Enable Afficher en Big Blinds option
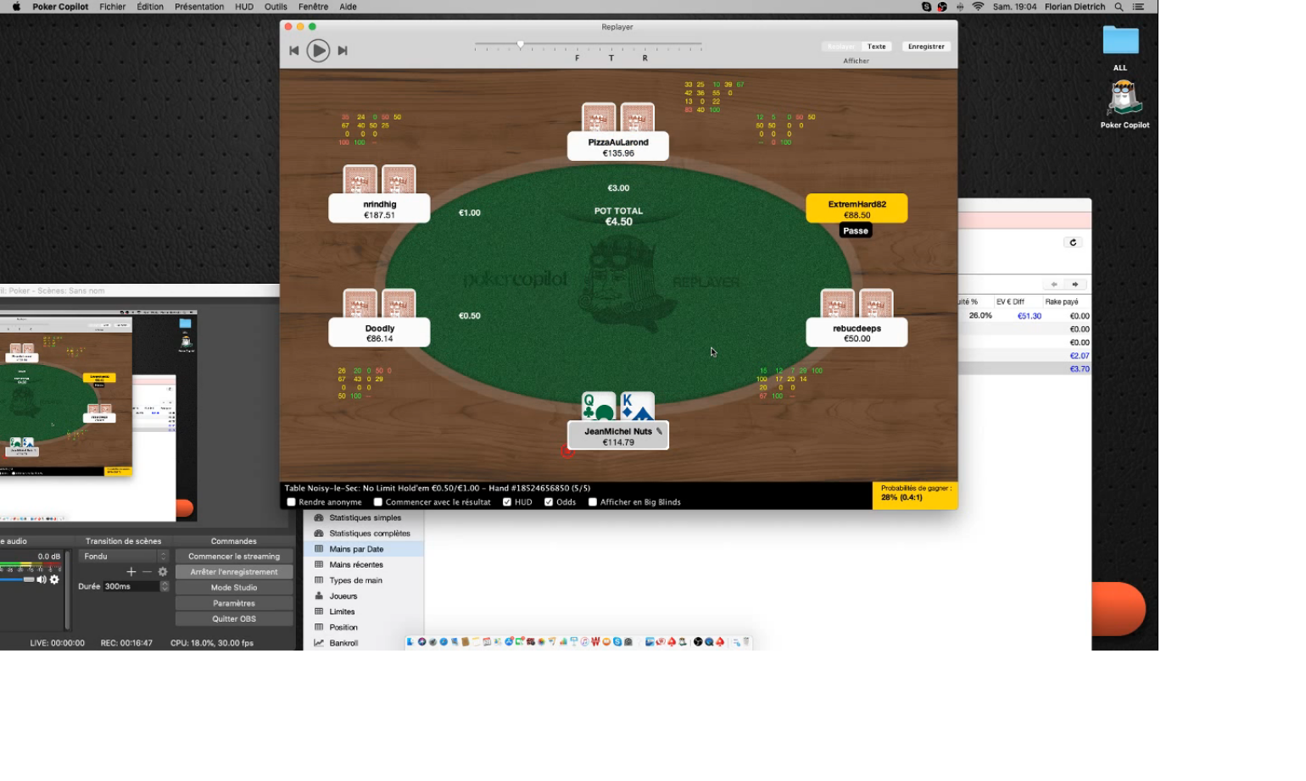This screenshot has height=781, width=1306. click(x=593, y=502)
